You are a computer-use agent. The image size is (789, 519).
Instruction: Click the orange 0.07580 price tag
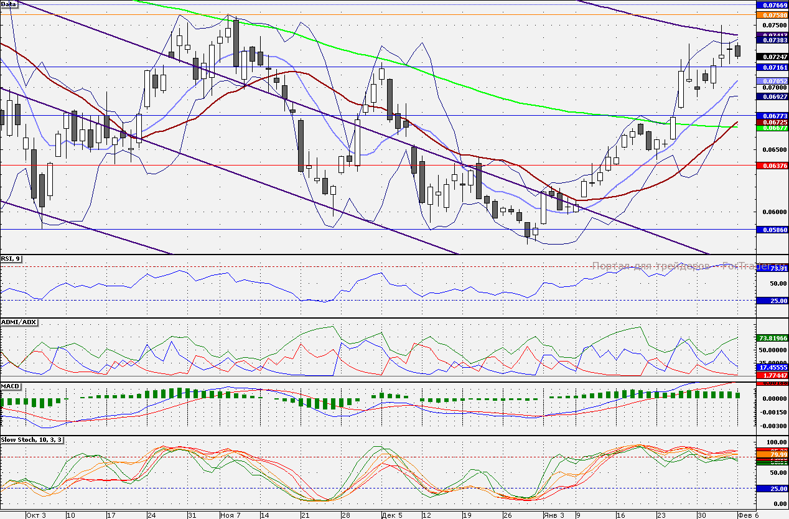pyautogui.click(x=772, y=15)
